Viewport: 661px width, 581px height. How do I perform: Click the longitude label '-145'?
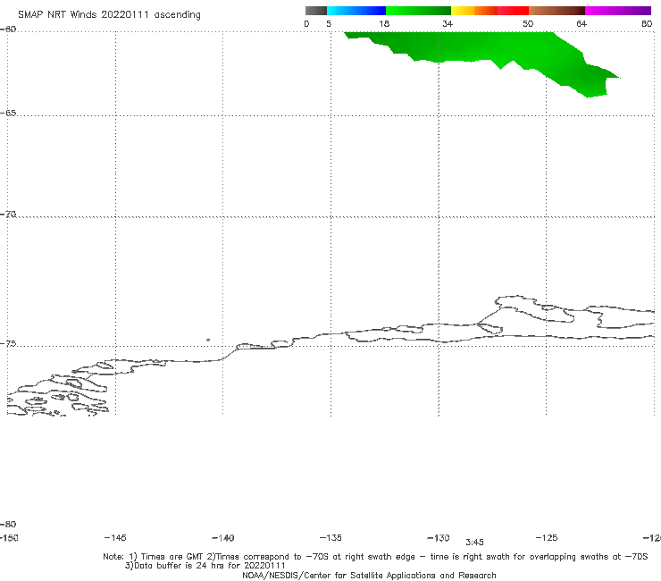115,537
